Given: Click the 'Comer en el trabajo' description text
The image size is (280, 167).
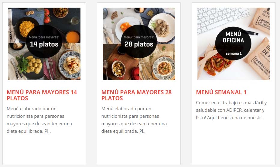Looking at the screenshot, I should (x=231, y=110).
